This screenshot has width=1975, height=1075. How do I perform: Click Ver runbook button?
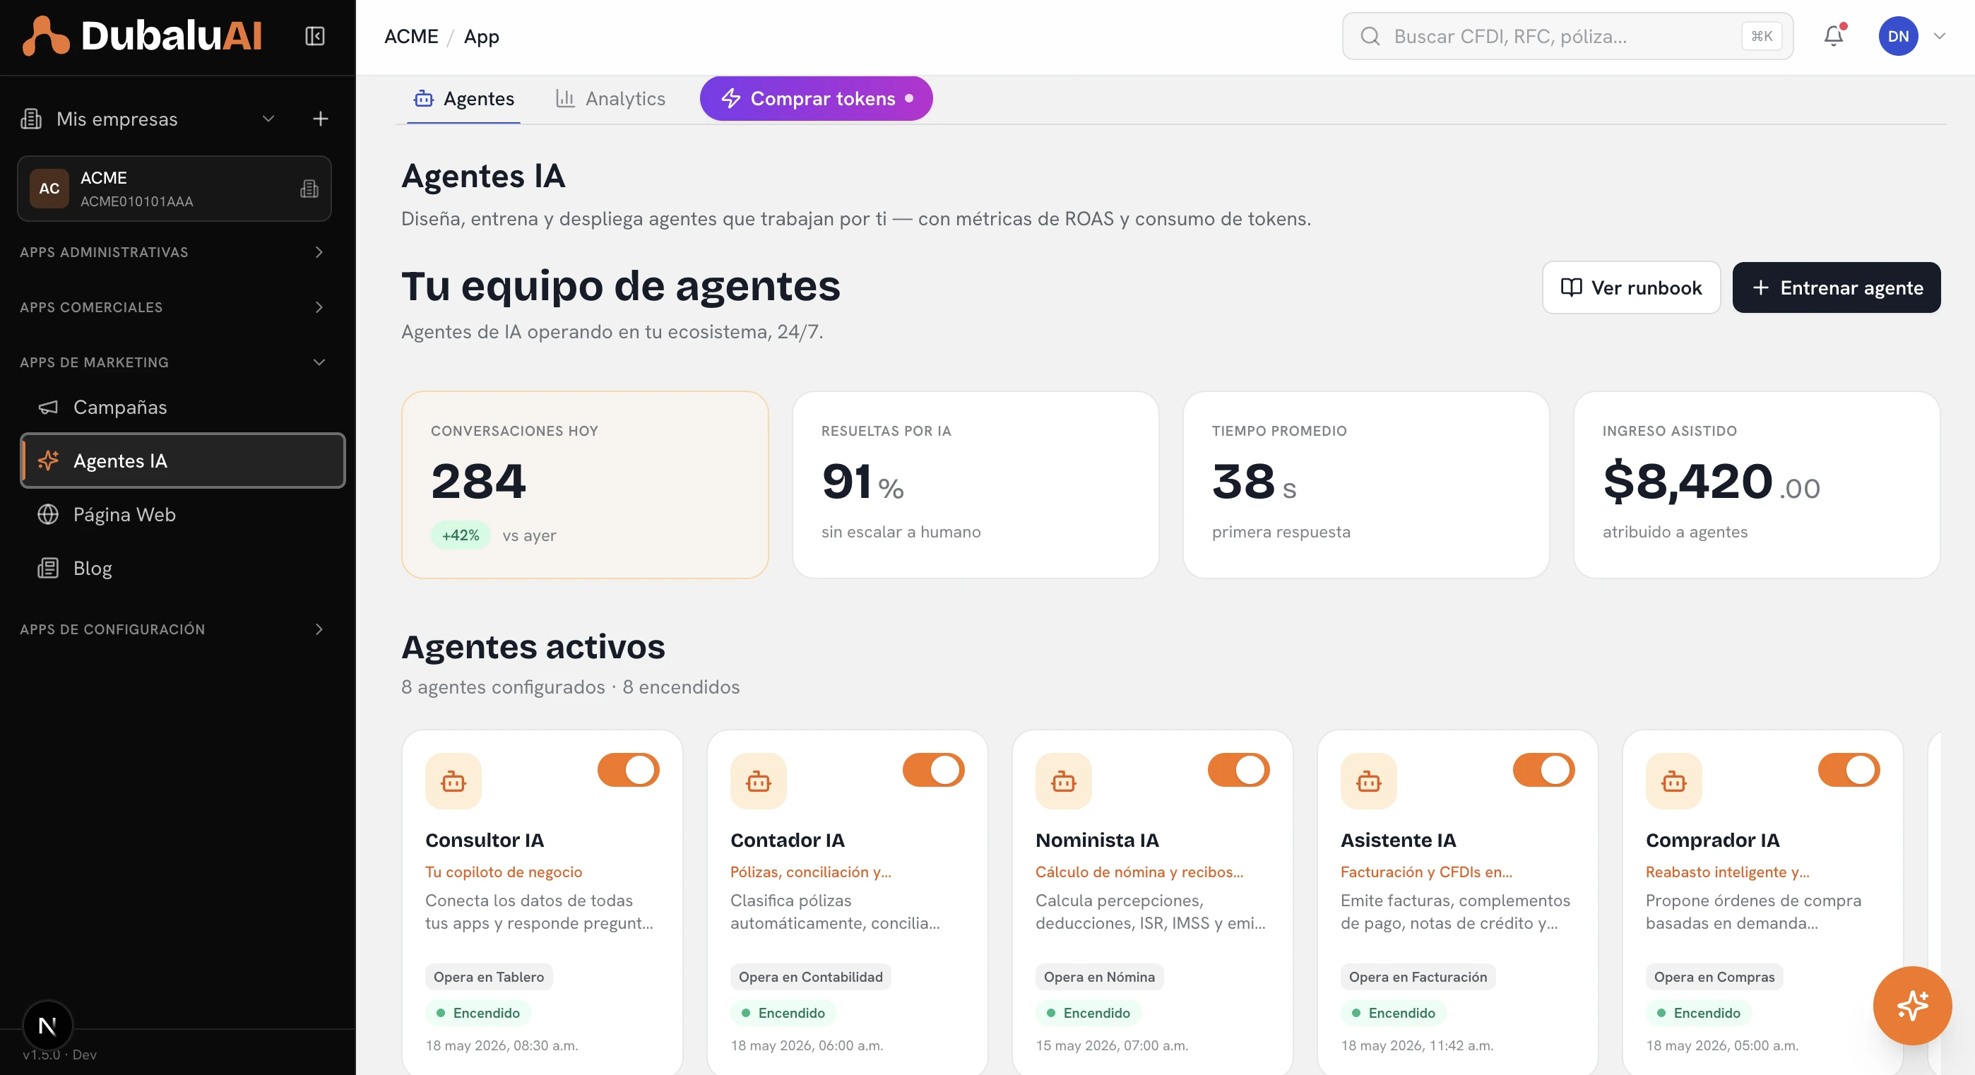[1632, 287]
